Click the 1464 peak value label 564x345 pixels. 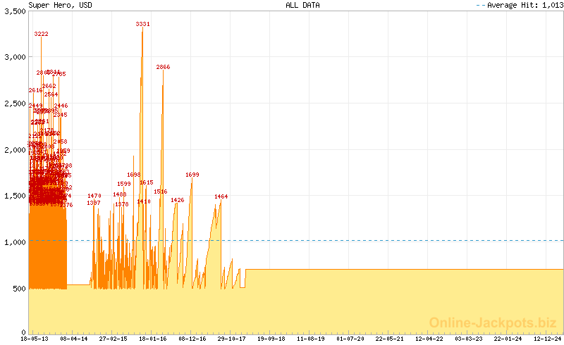(x=221, y=196)
